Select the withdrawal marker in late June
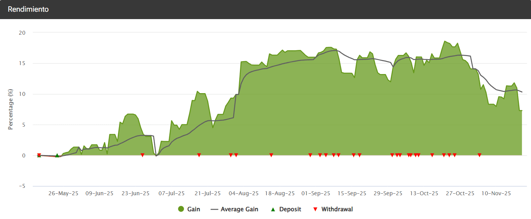The image size is (531, 219). click(x=142, y=155)
